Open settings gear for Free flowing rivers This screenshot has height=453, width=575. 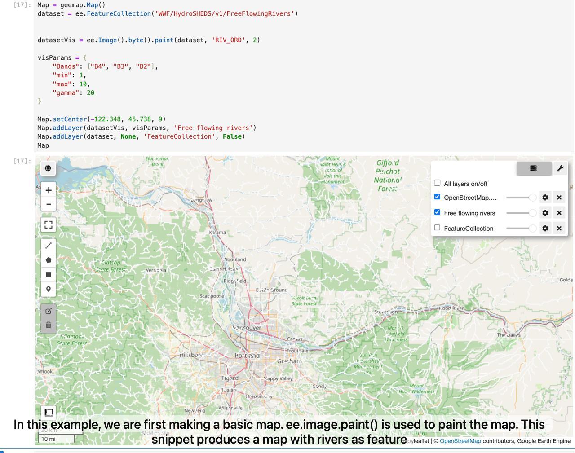pyautogui.click(x=545, y=213)
